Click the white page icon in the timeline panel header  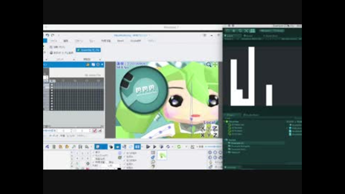point(93,65)
